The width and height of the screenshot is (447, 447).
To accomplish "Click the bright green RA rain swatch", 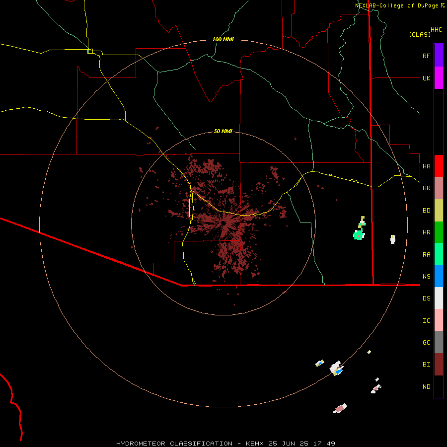I will point(439,254).
